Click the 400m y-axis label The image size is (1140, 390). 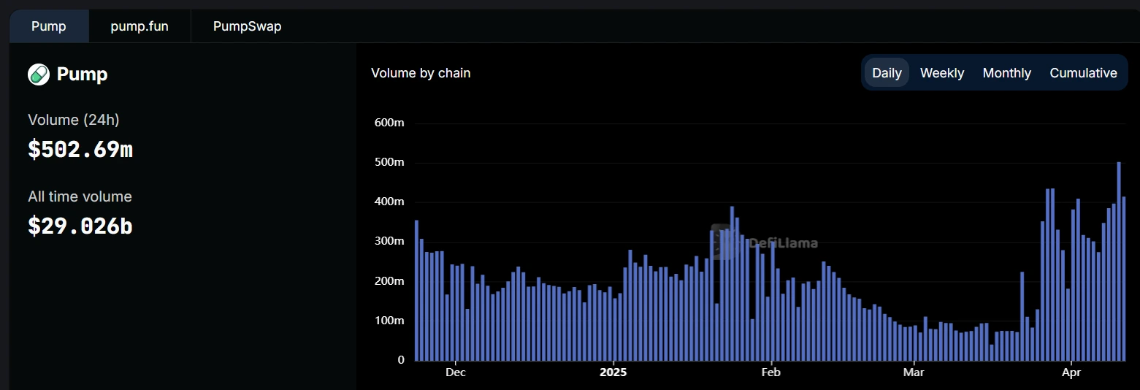(389, 202)
